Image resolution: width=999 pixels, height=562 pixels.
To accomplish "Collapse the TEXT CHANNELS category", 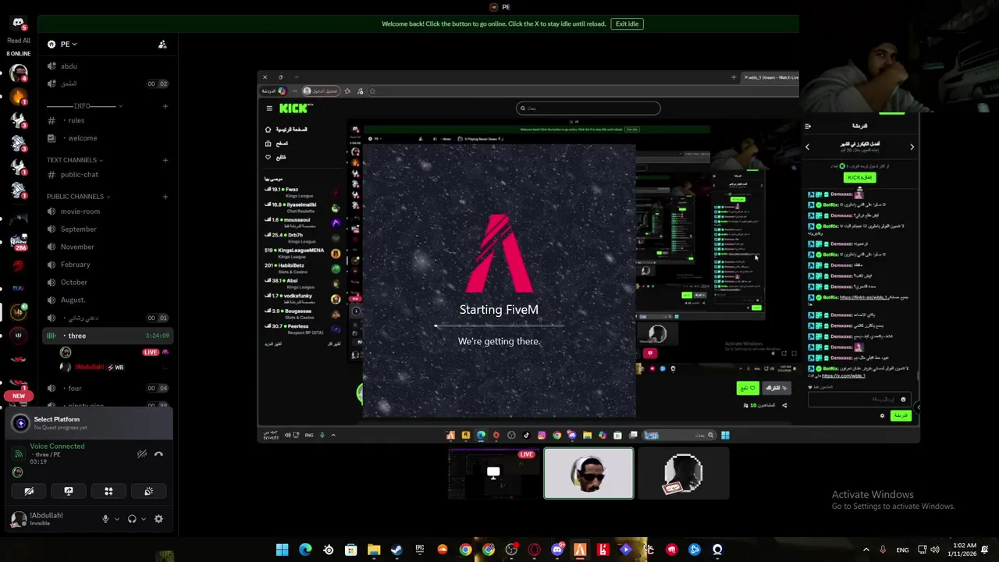I will click(75, 160).
